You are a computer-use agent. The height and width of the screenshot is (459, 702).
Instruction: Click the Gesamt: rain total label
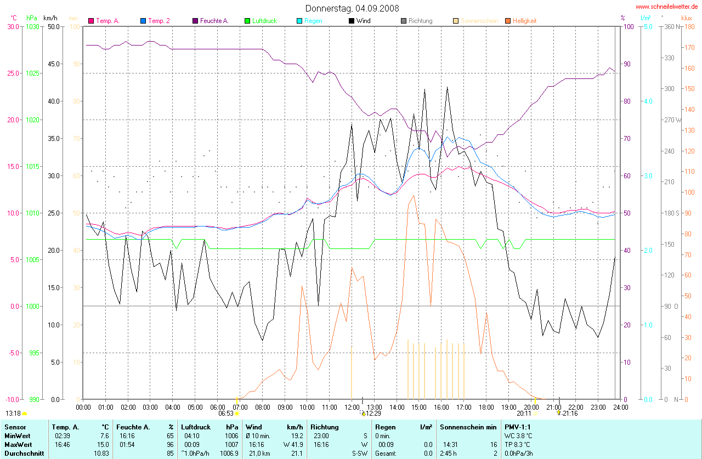pos(386,454)
